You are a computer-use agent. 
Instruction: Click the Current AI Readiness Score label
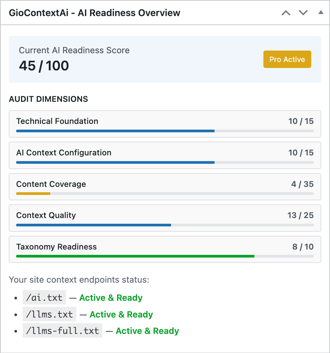tap(74, 50)
